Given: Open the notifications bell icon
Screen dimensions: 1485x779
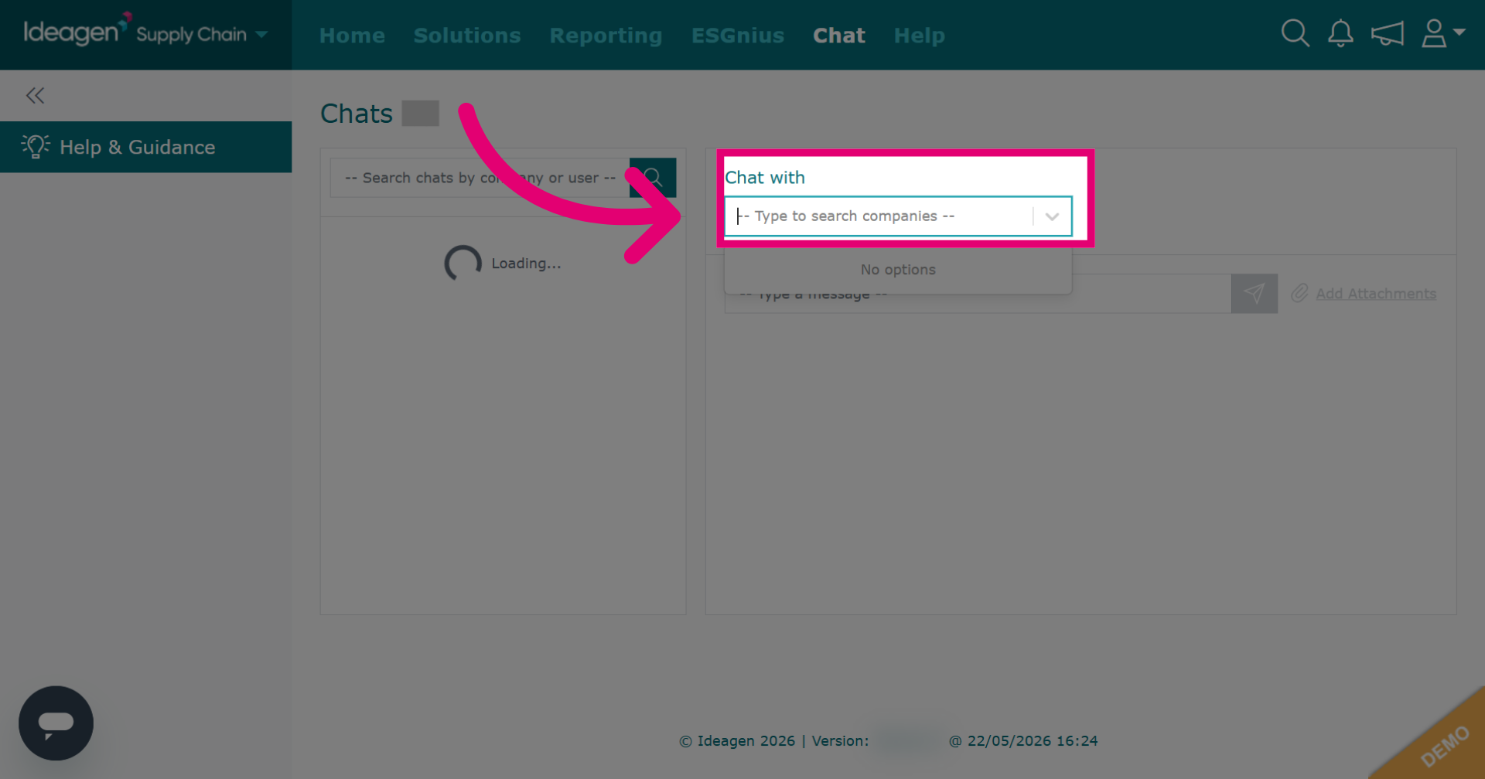Looking at the screenshot, I should [1340, 33].
